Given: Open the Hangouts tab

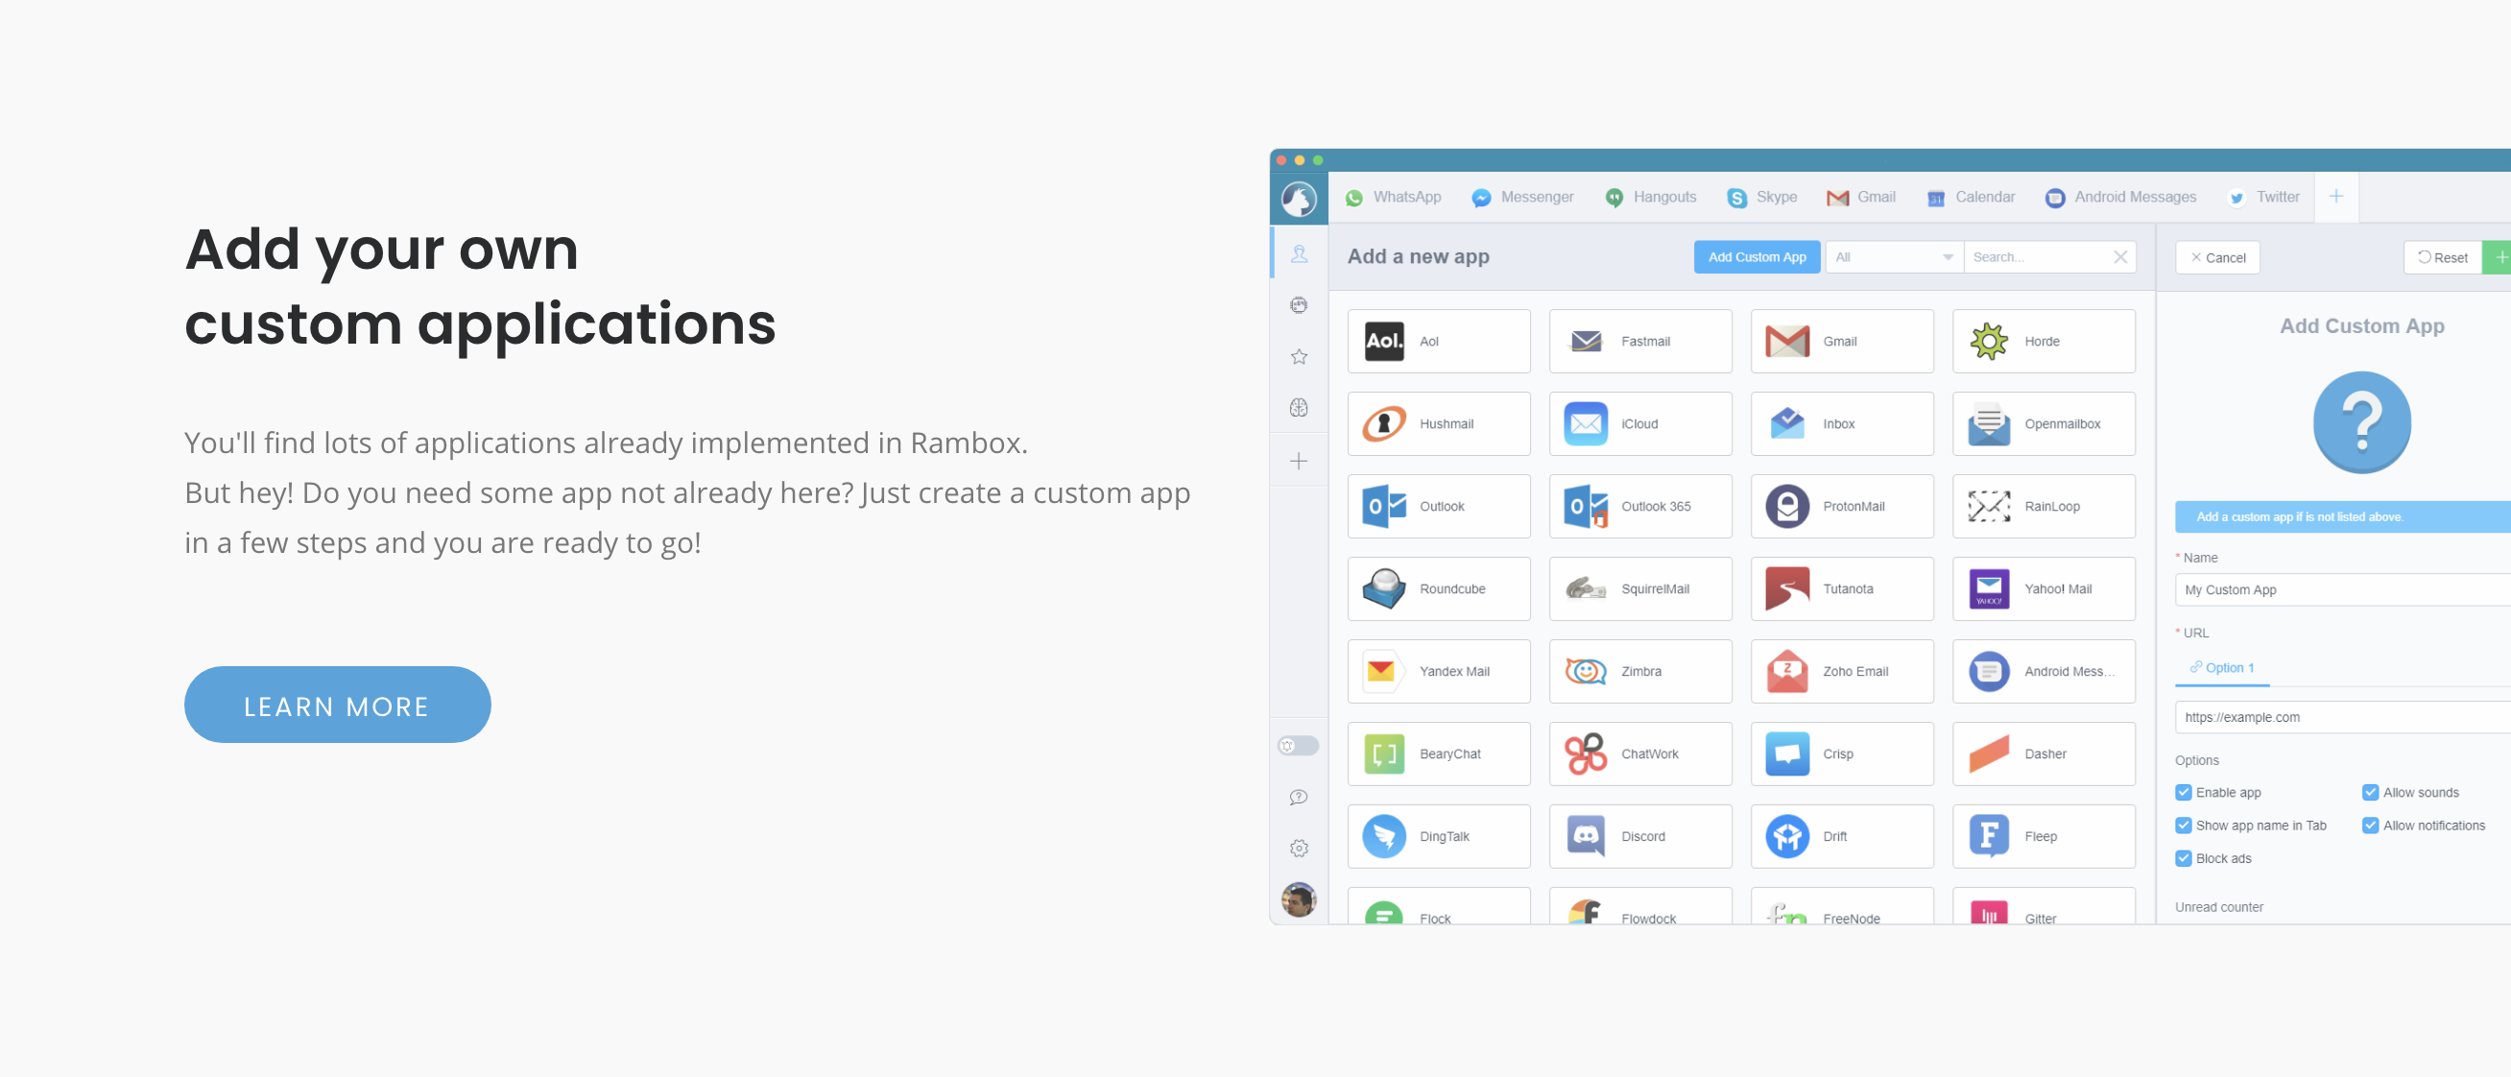Looking at the screenshot, I should pyautogui.click(x=1651, y=198).
